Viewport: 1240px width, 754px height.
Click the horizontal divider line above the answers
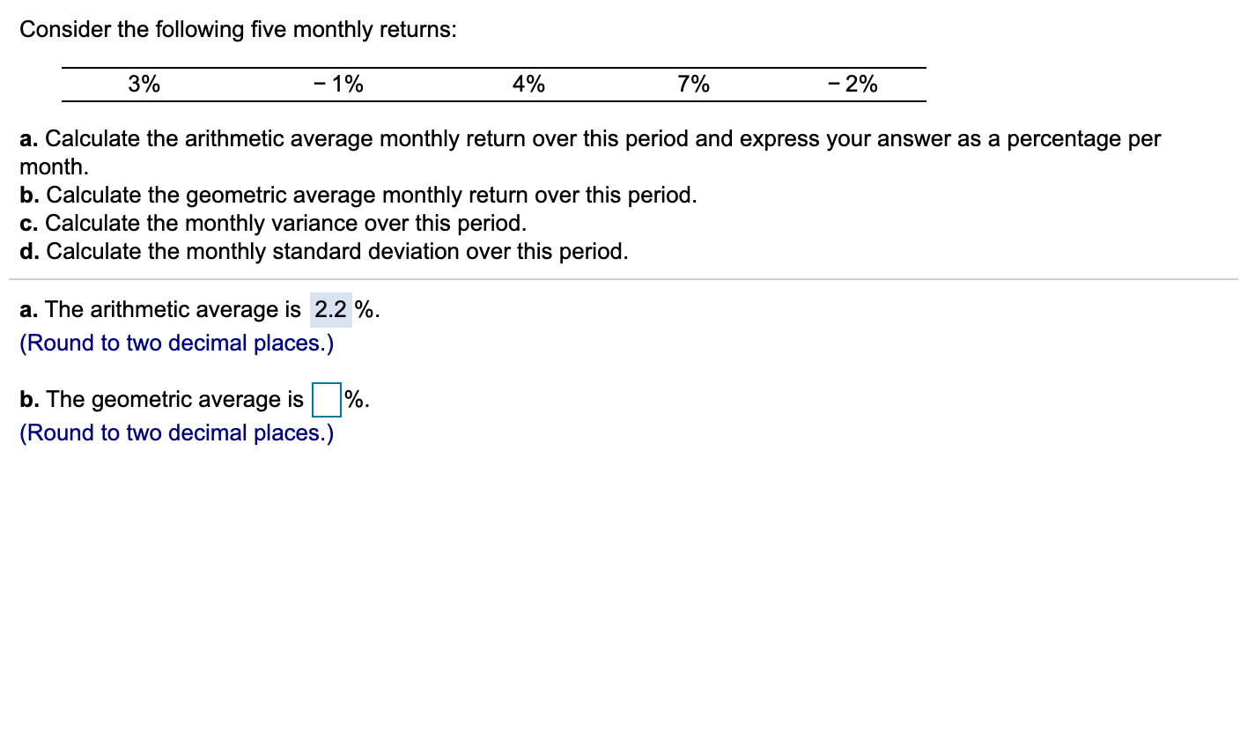point(620,280)
